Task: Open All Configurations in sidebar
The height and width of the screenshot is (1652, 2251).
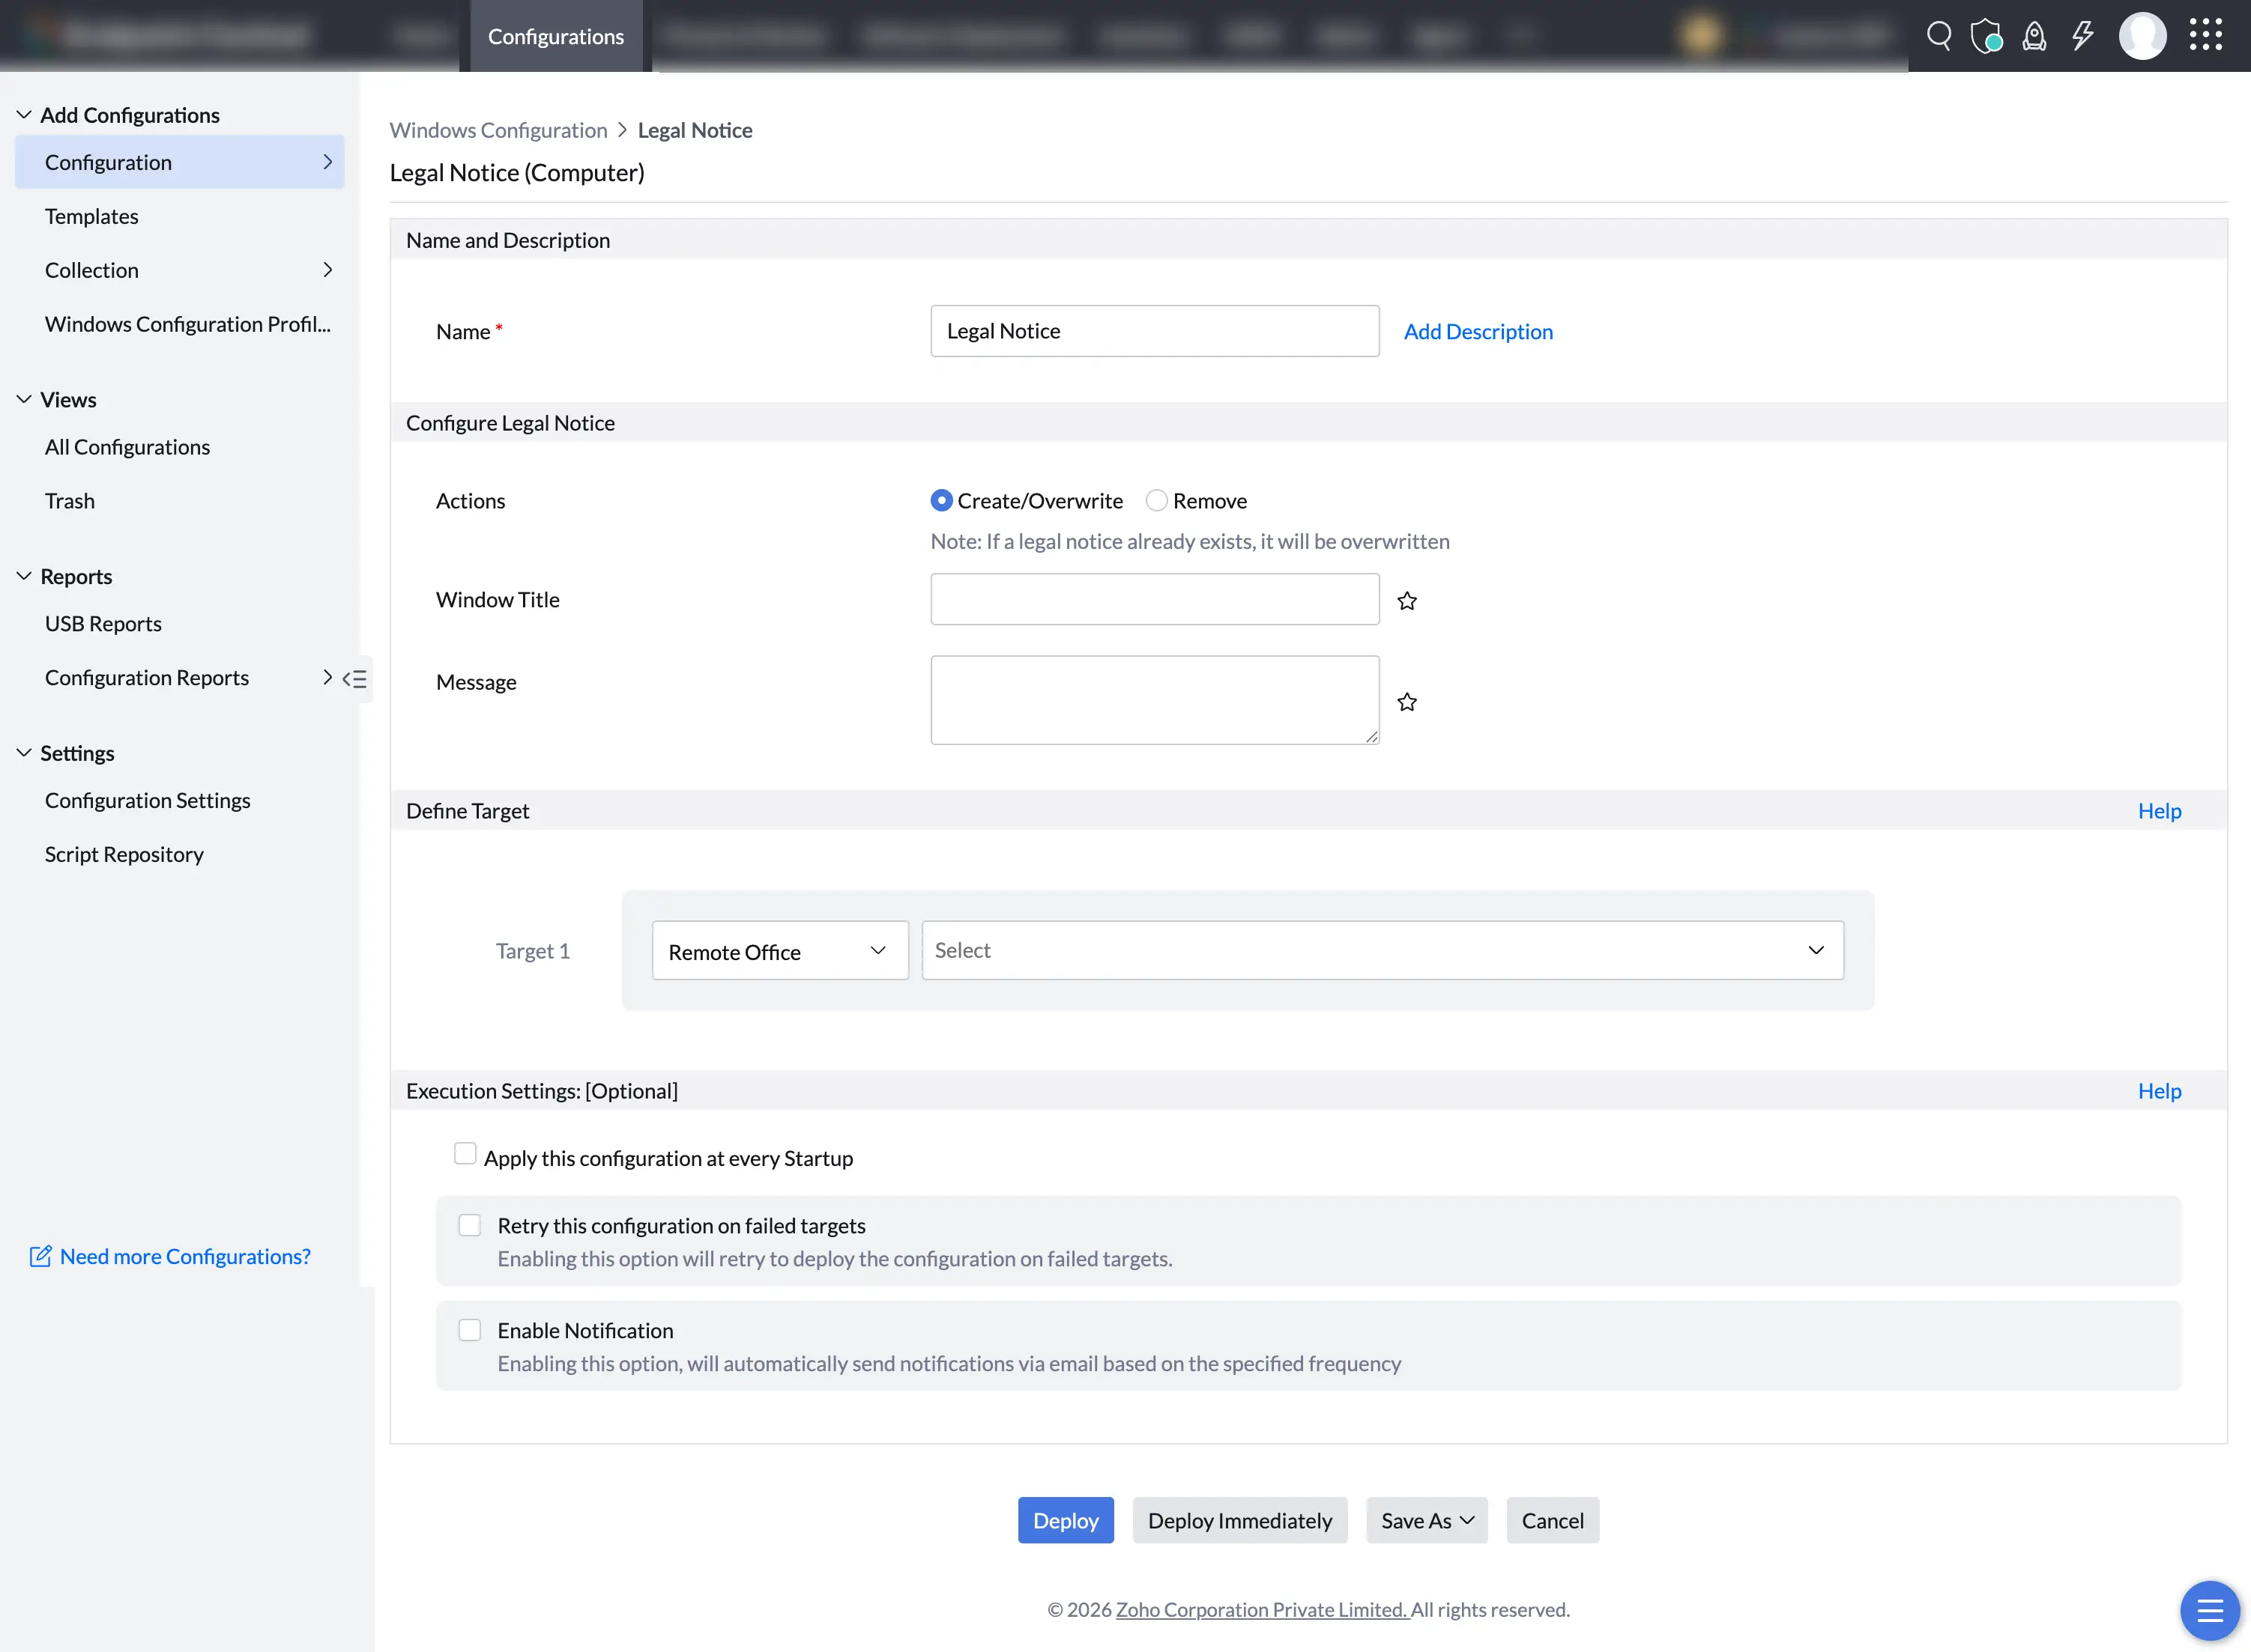Action: [x=127, y=447]
